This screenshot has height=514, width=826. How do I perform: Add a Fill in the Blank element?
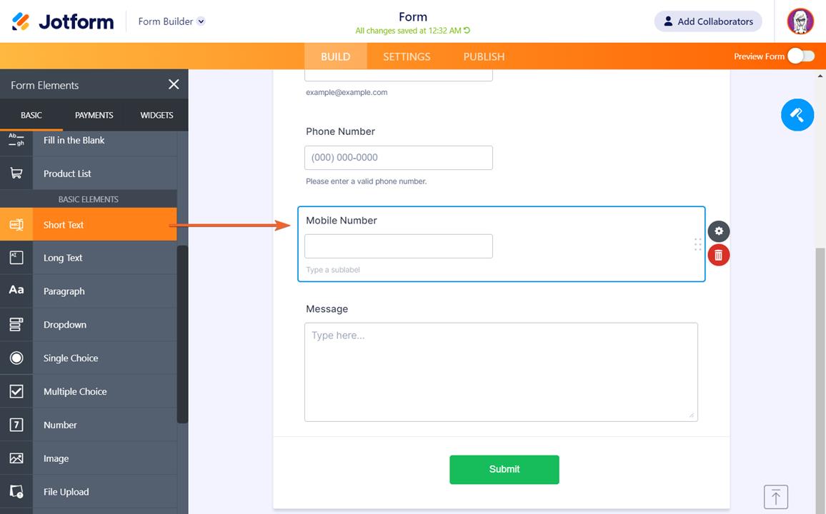click(x=89, y=140)
